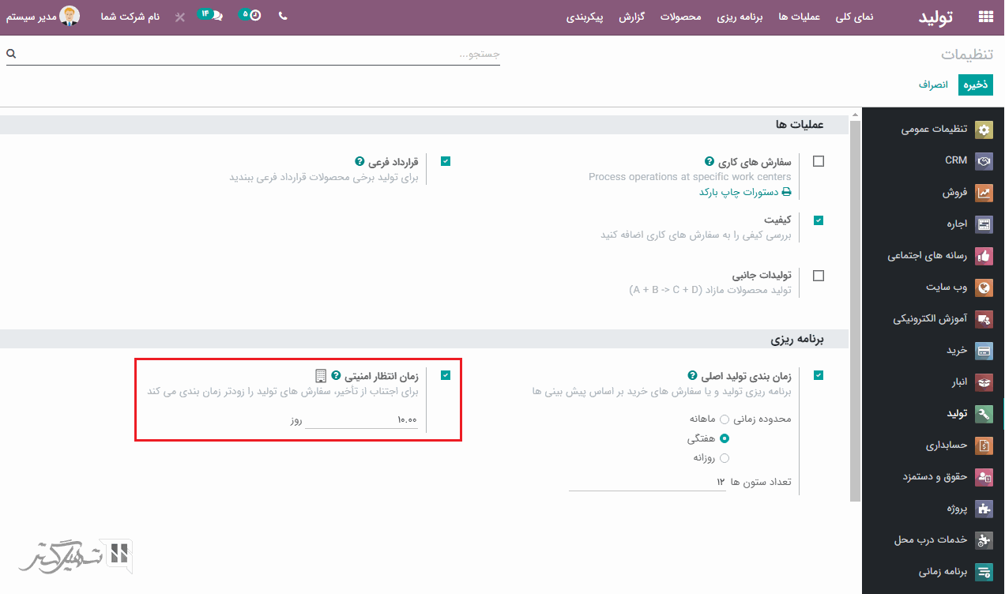Select فروش chart icon in sidebar

[x=984, y=193]
